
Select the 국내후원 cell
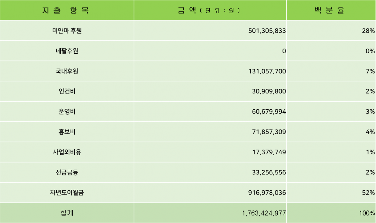point(67,71)
